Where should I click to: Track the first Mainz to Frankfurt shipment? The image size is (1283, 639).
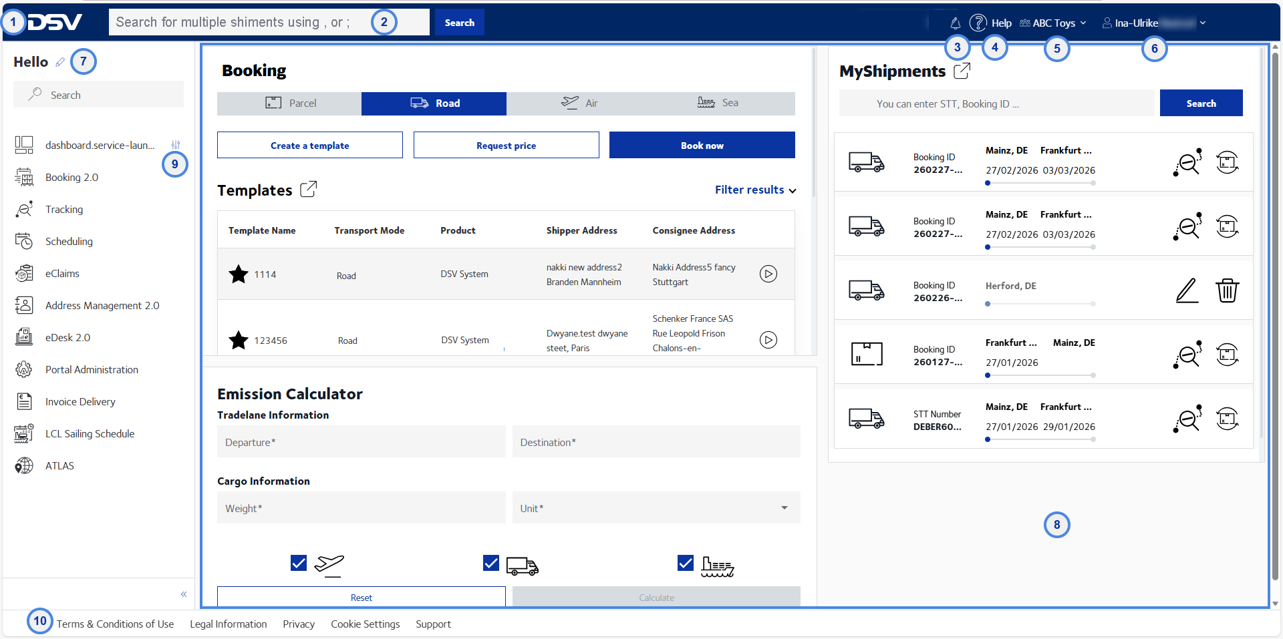tap(1187, 162)
